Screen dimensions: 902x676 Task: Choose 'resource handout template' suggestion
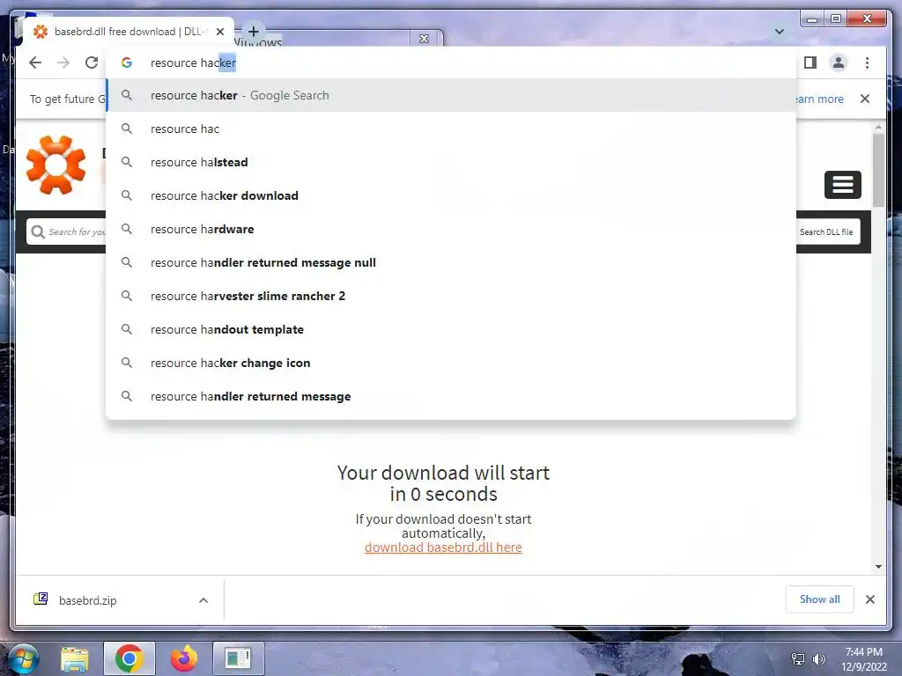click(x=451, y=329)
